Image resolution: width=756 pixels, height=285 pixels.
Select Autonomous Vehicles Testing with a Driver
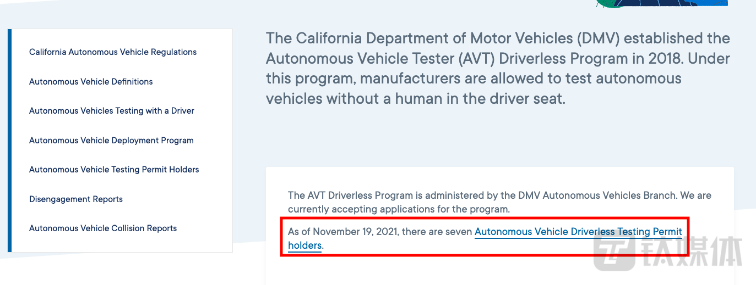[112, 111]
